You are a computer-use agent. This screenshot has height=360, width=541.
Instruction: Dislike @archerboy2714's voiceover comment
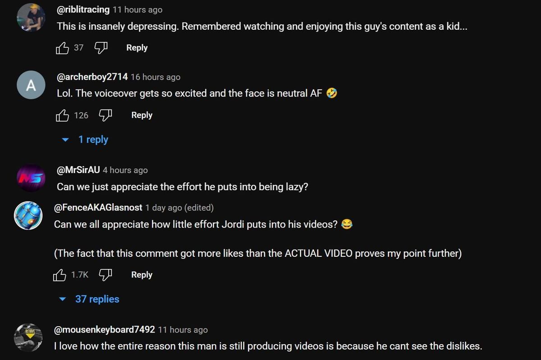105,115
